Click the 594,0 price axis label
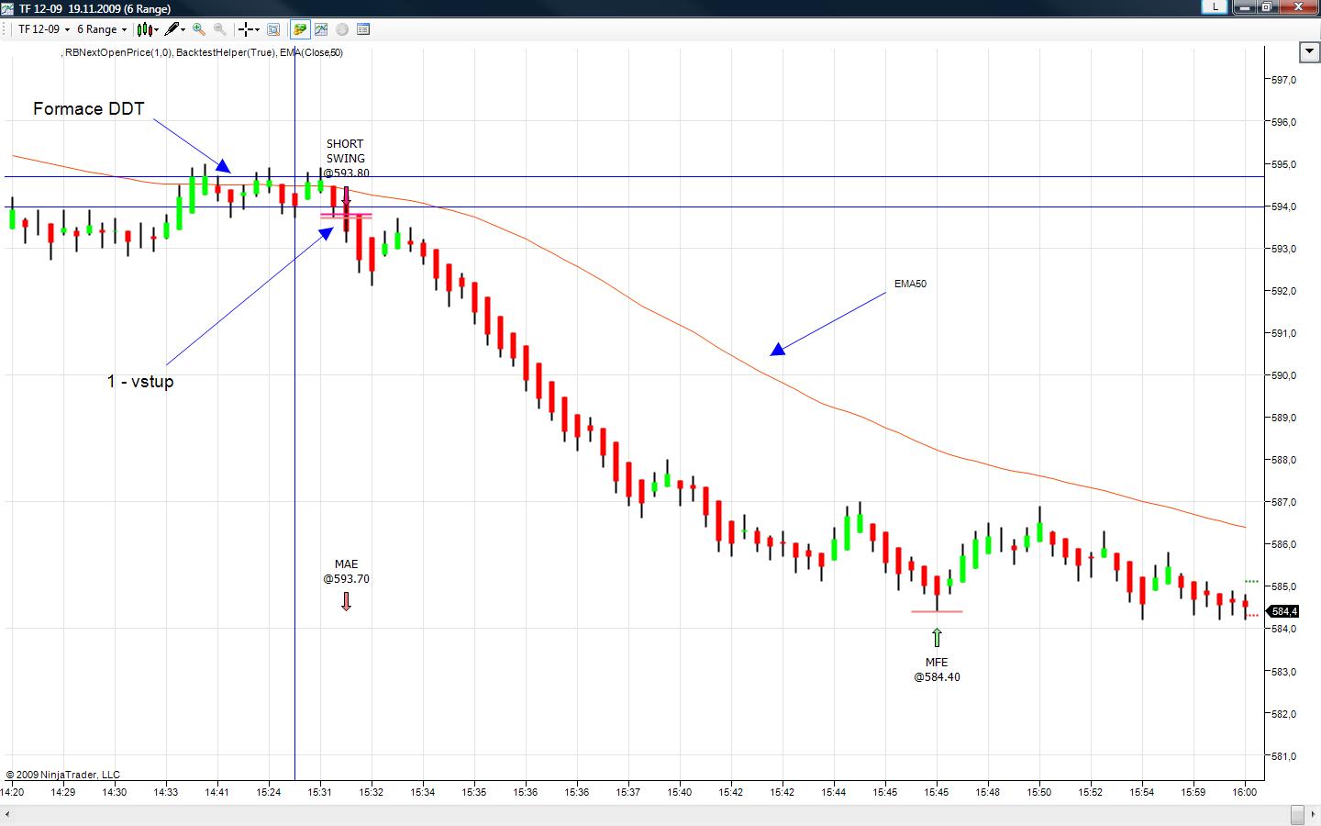 point(1283,206)
